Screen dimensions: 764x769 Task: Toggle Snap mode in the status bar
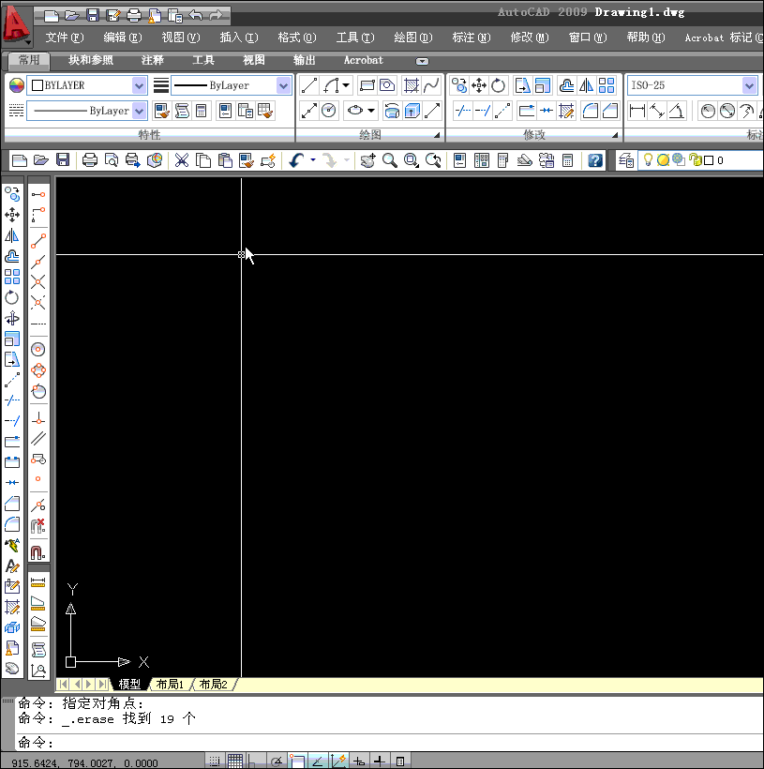pyautogui.click(x=215, y=761)
